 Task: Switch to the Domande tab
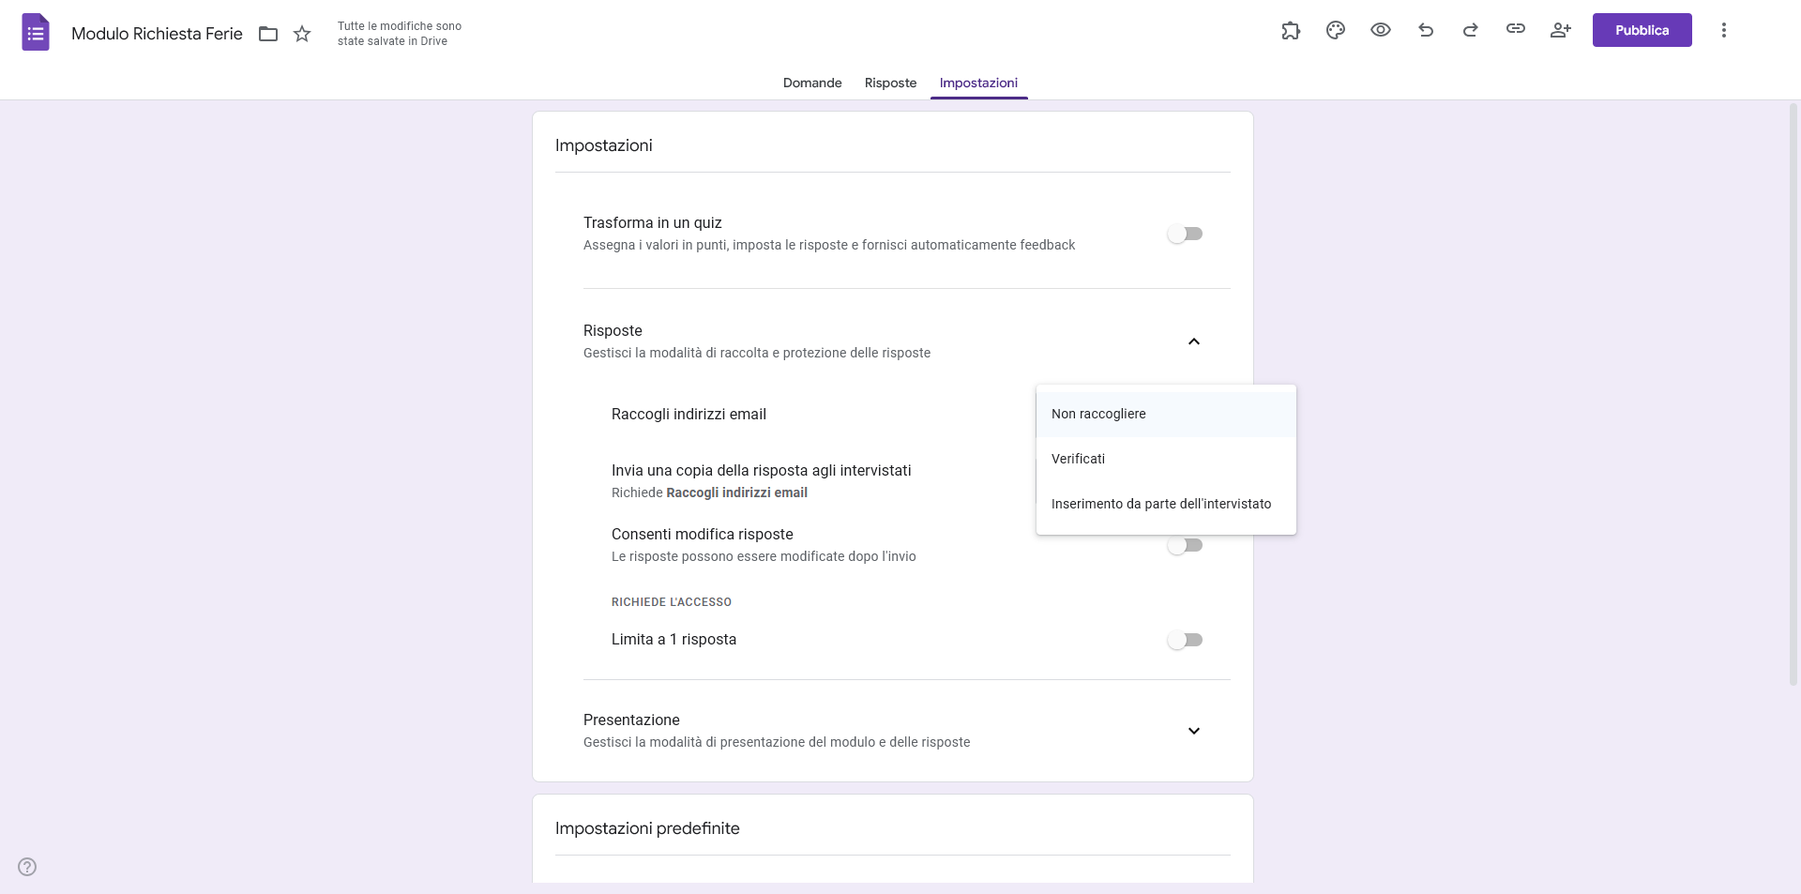click(x=812, y=83)
